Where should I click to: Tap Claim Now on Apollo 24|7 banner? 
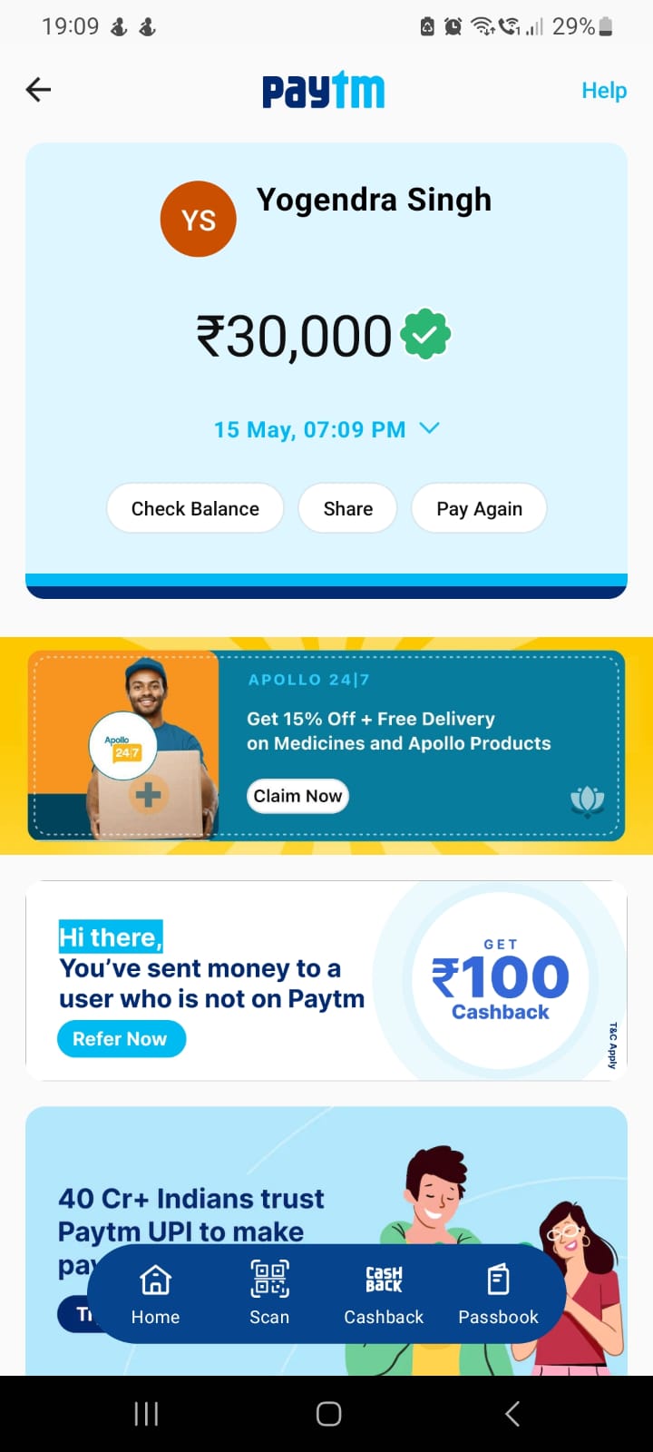click(x=297, y=796)
